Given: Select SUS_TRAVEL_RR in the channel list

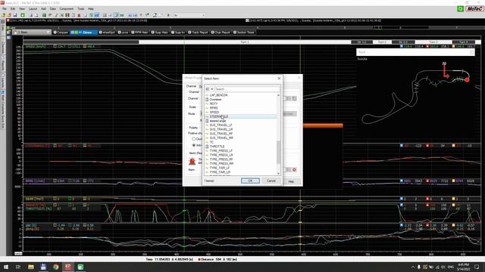Looking at the screenshot, I should (x=221, y=138).
